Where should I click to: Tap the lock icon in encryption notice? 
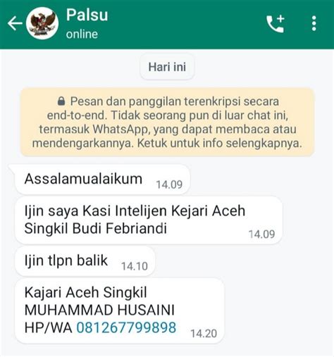[x=61, y=101]
